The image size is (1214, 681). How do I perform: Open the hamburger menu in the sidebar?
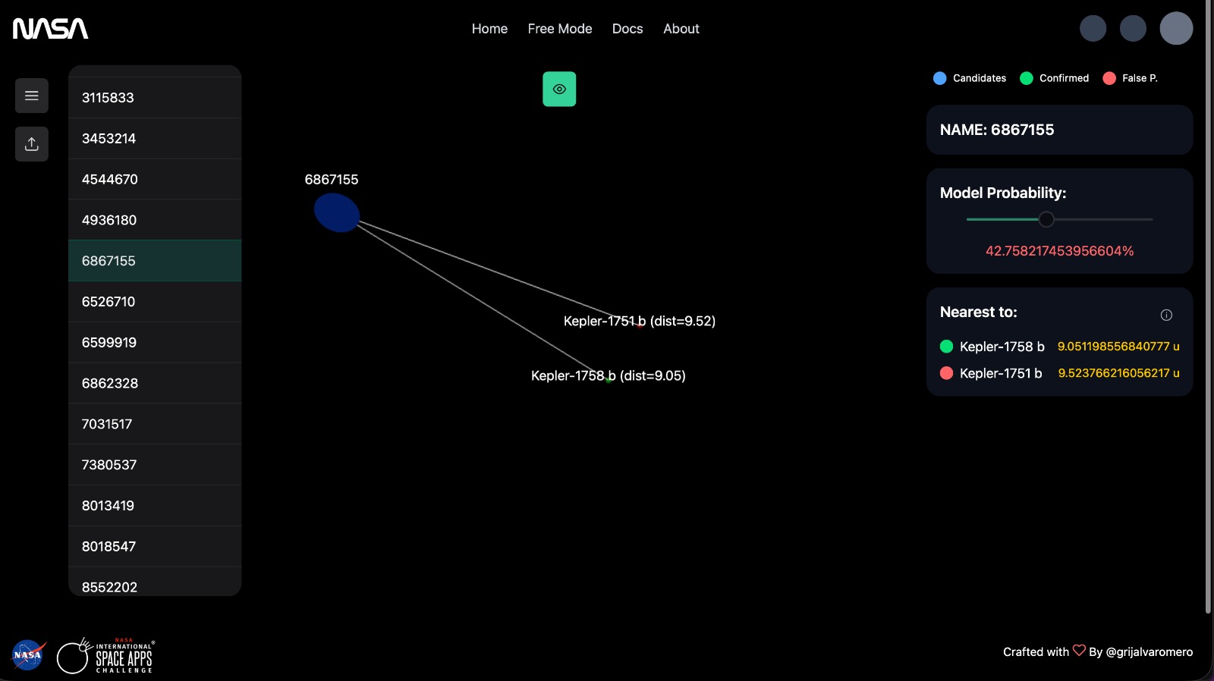(x=32, y=96)
